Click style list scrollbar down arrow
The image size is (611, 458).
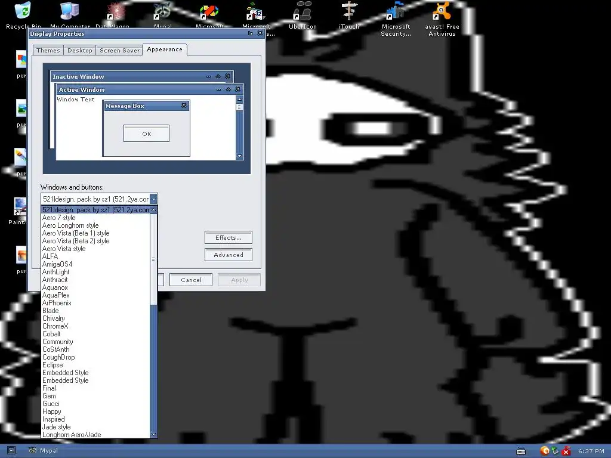click(x=153, y=434)
